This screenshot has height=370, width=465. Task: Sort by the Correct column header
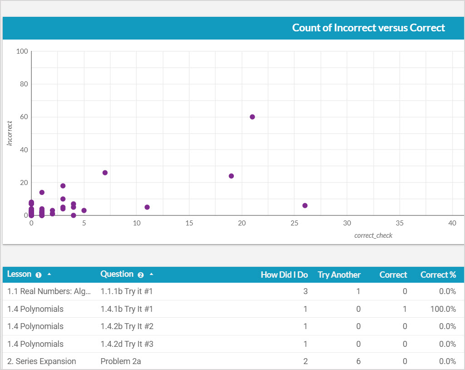coord(393,275)
